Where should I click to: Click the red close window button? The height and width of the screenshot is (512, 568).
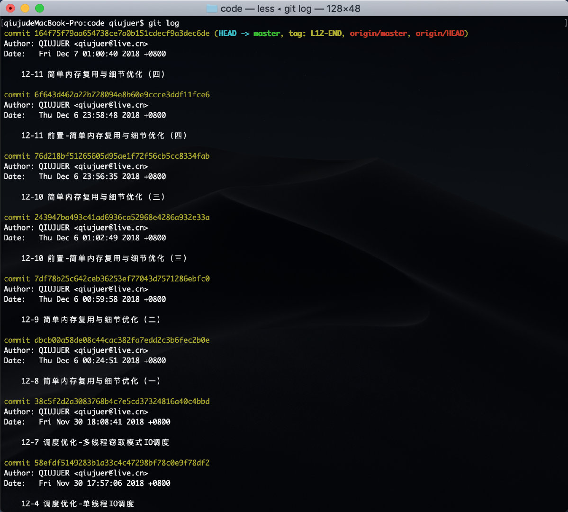(10, 8)
